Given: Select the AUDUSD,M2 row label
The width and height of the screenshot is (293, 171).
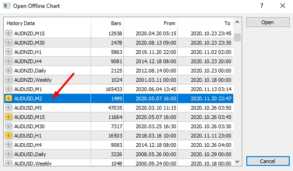Looking at the screenshot, I should coord(28,99).
